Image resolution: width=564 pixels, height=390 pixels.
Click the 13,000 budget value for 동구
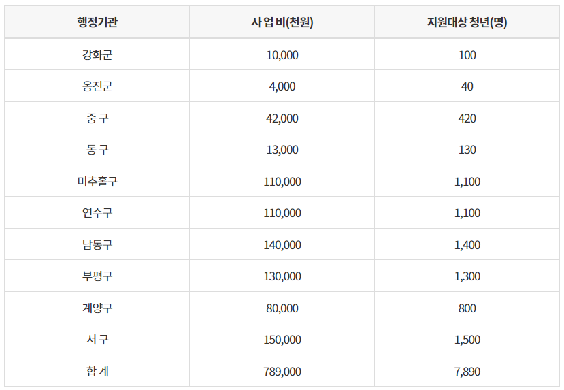click(282, 150)
